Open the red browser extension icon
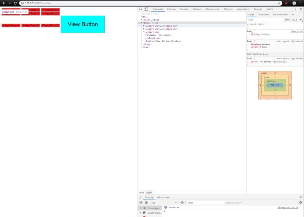This screenshot has width=304, height=217. click(286, 3)
